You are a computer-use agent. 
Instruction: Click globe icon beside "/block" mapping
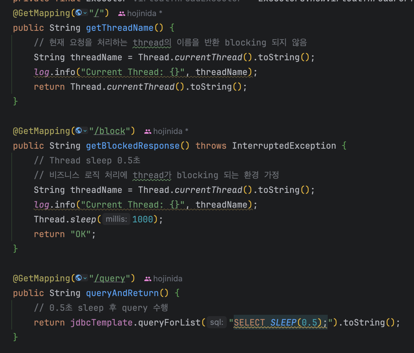[x=79, y=131]
